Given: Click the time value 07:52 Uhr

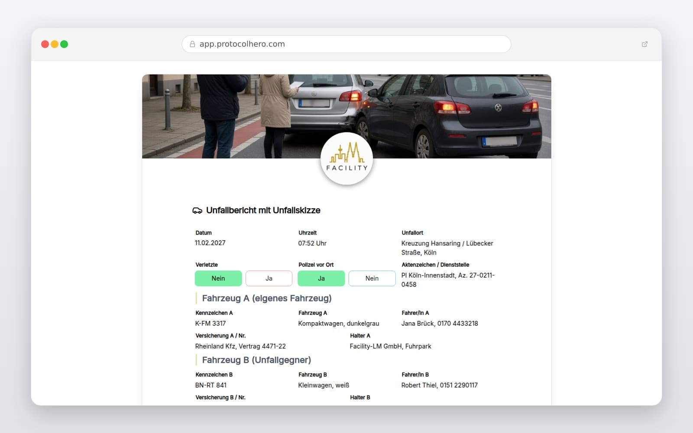Looking at the screenshot, I should point(312,243).
